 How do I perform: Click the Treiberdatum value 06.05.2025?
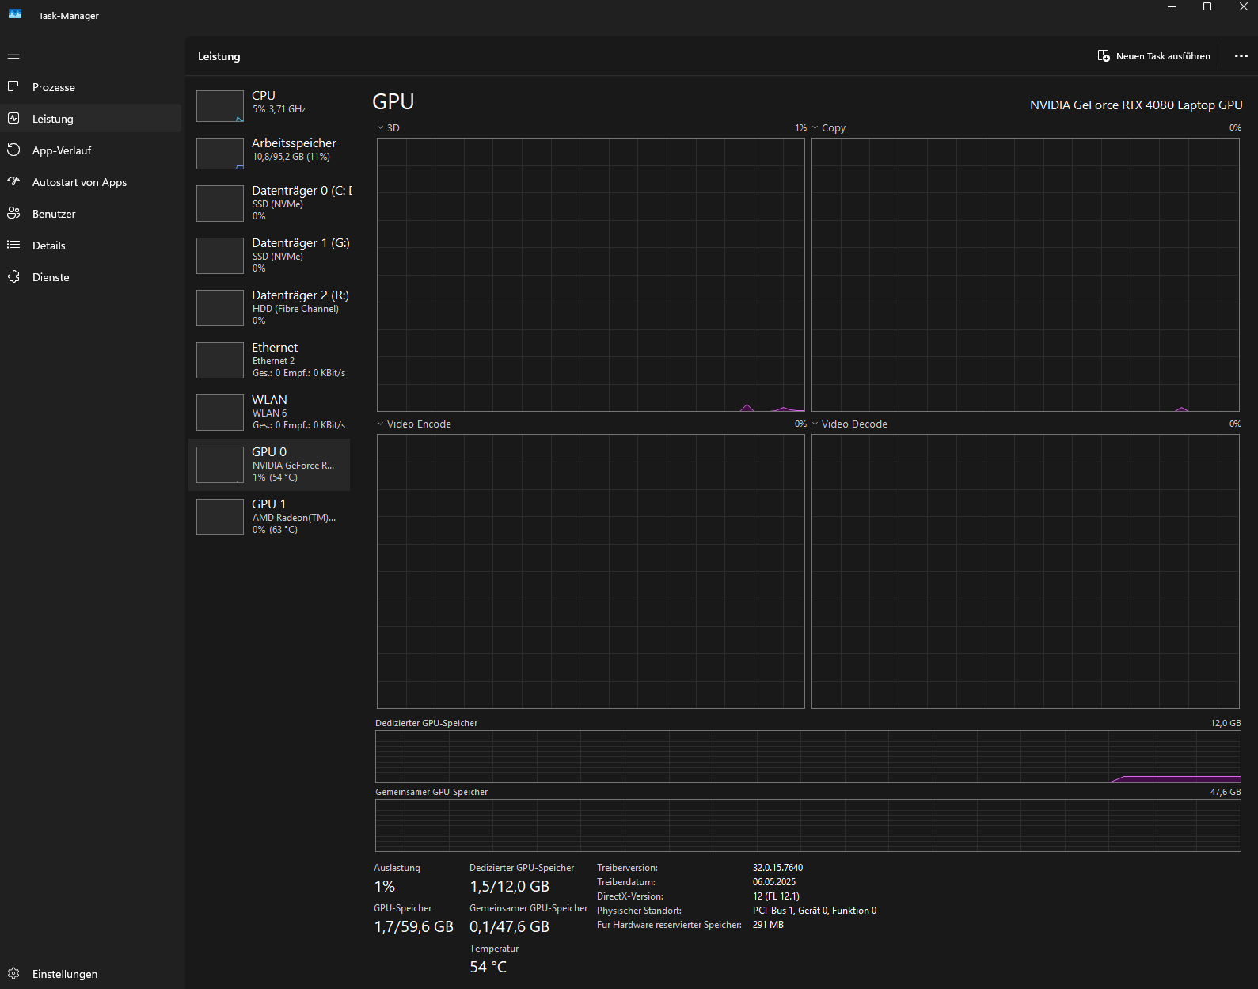(x=774, y=882)
